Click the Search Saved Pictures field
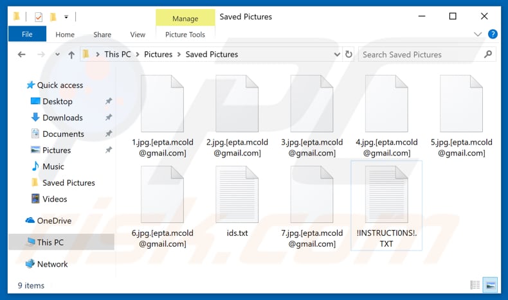Image resolution: width=508 pixels, height=300 pixels. click(x=418, y=55)
